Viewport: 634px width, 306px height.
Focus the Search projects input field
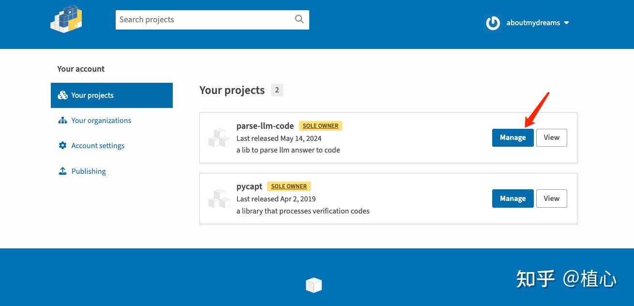[204, 20]
